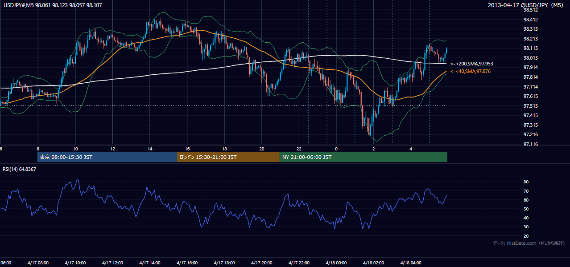Image resolution: width=570 pixels, height=267 pixels.
Task: Click price axis value 98.412
Action: coord(531,20)
